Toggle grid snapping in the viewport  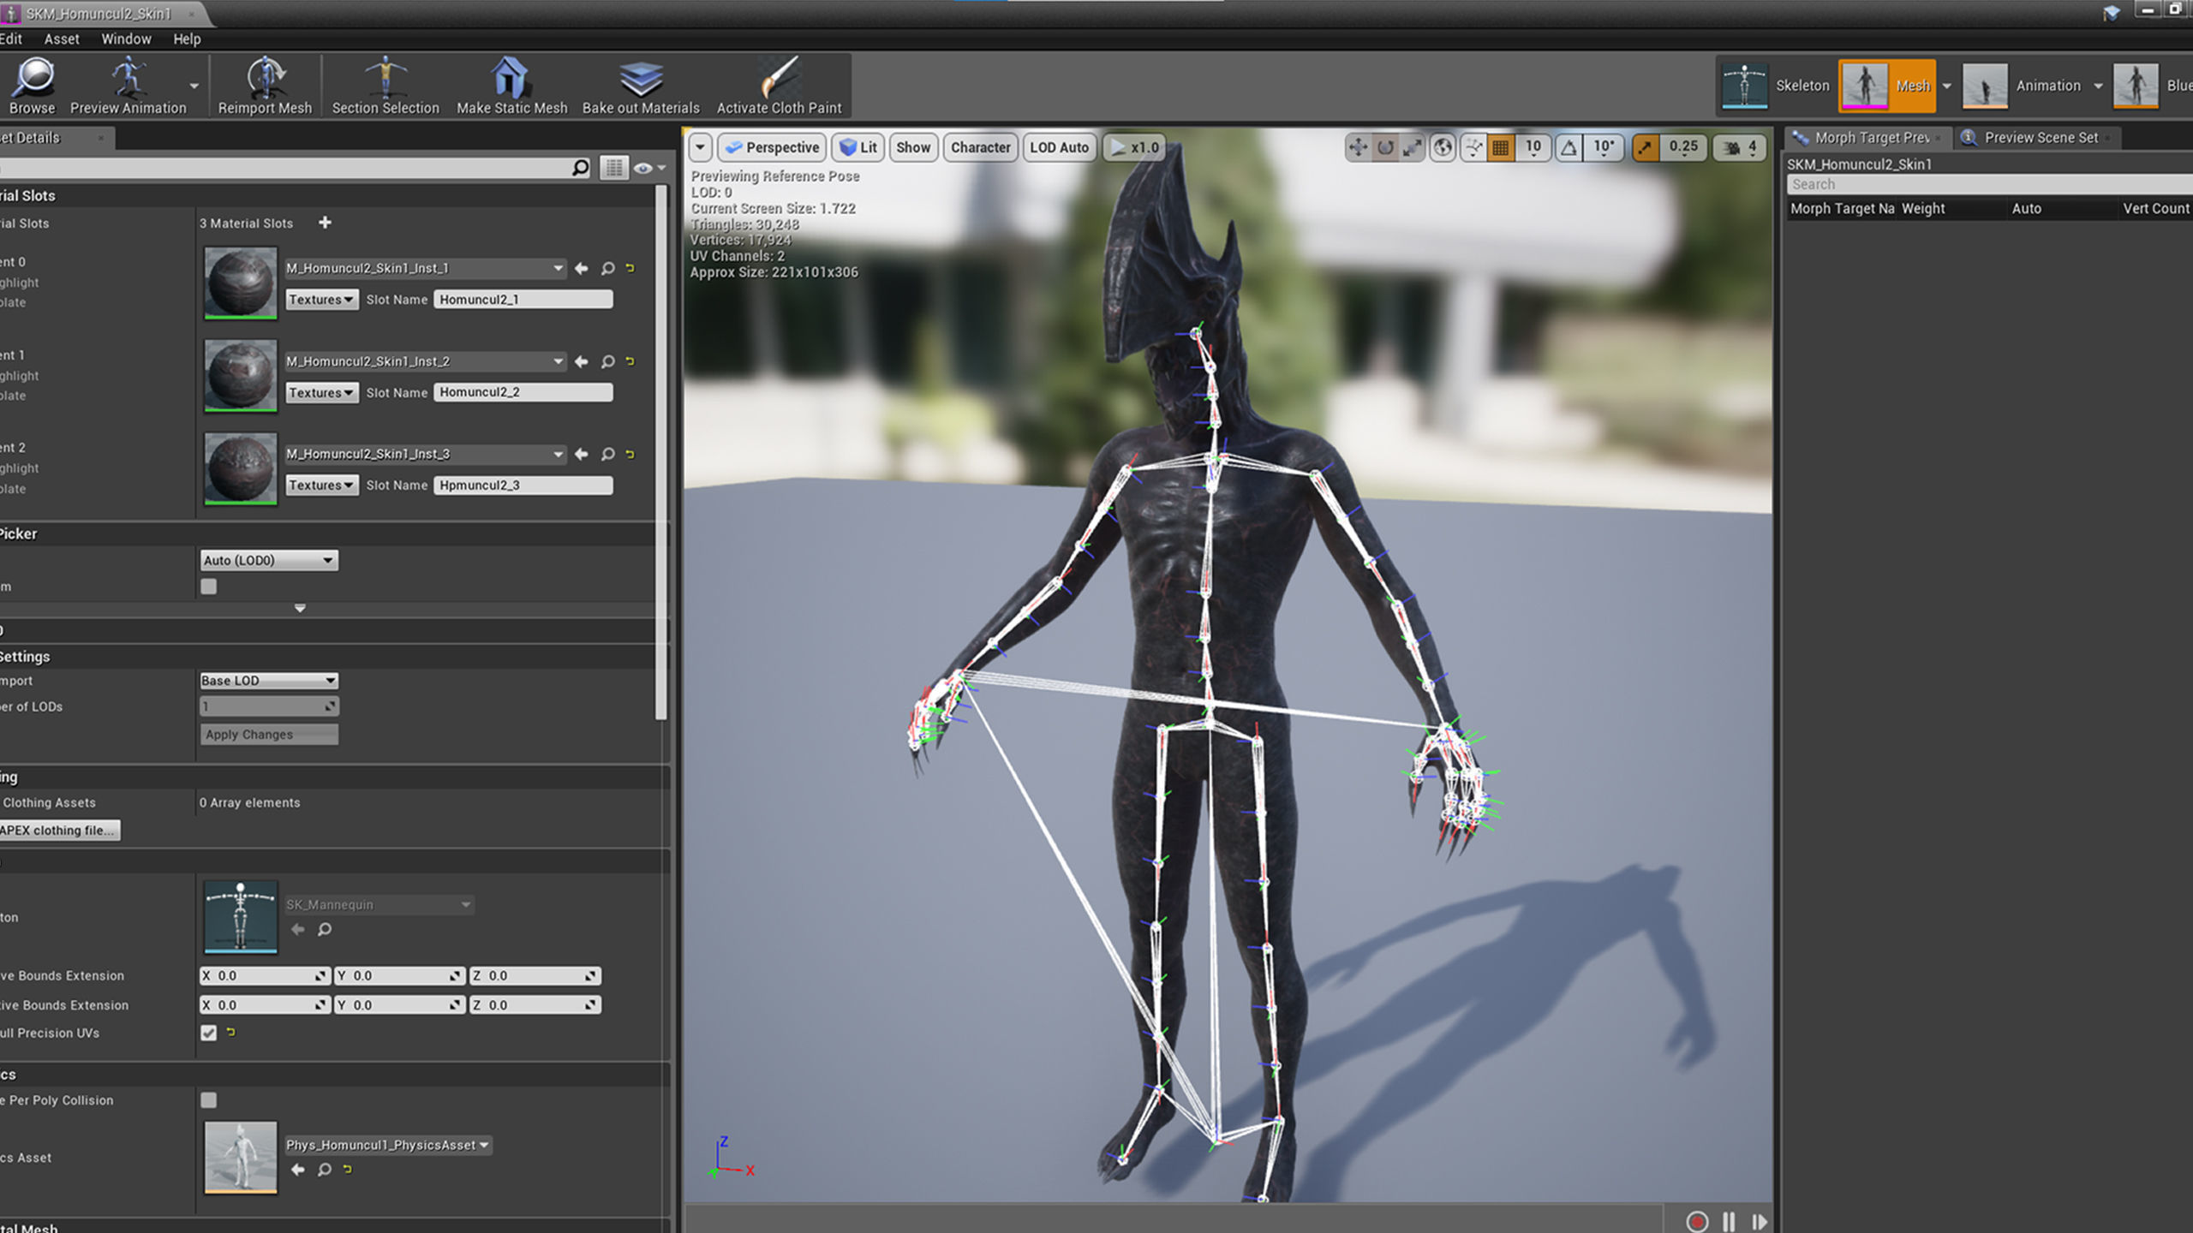(x=1501, y=147)
